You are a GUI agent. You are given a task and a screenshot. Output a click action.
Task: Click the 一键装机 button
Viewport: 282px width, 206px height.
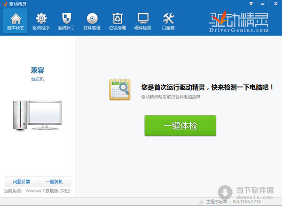pos(55,182)
